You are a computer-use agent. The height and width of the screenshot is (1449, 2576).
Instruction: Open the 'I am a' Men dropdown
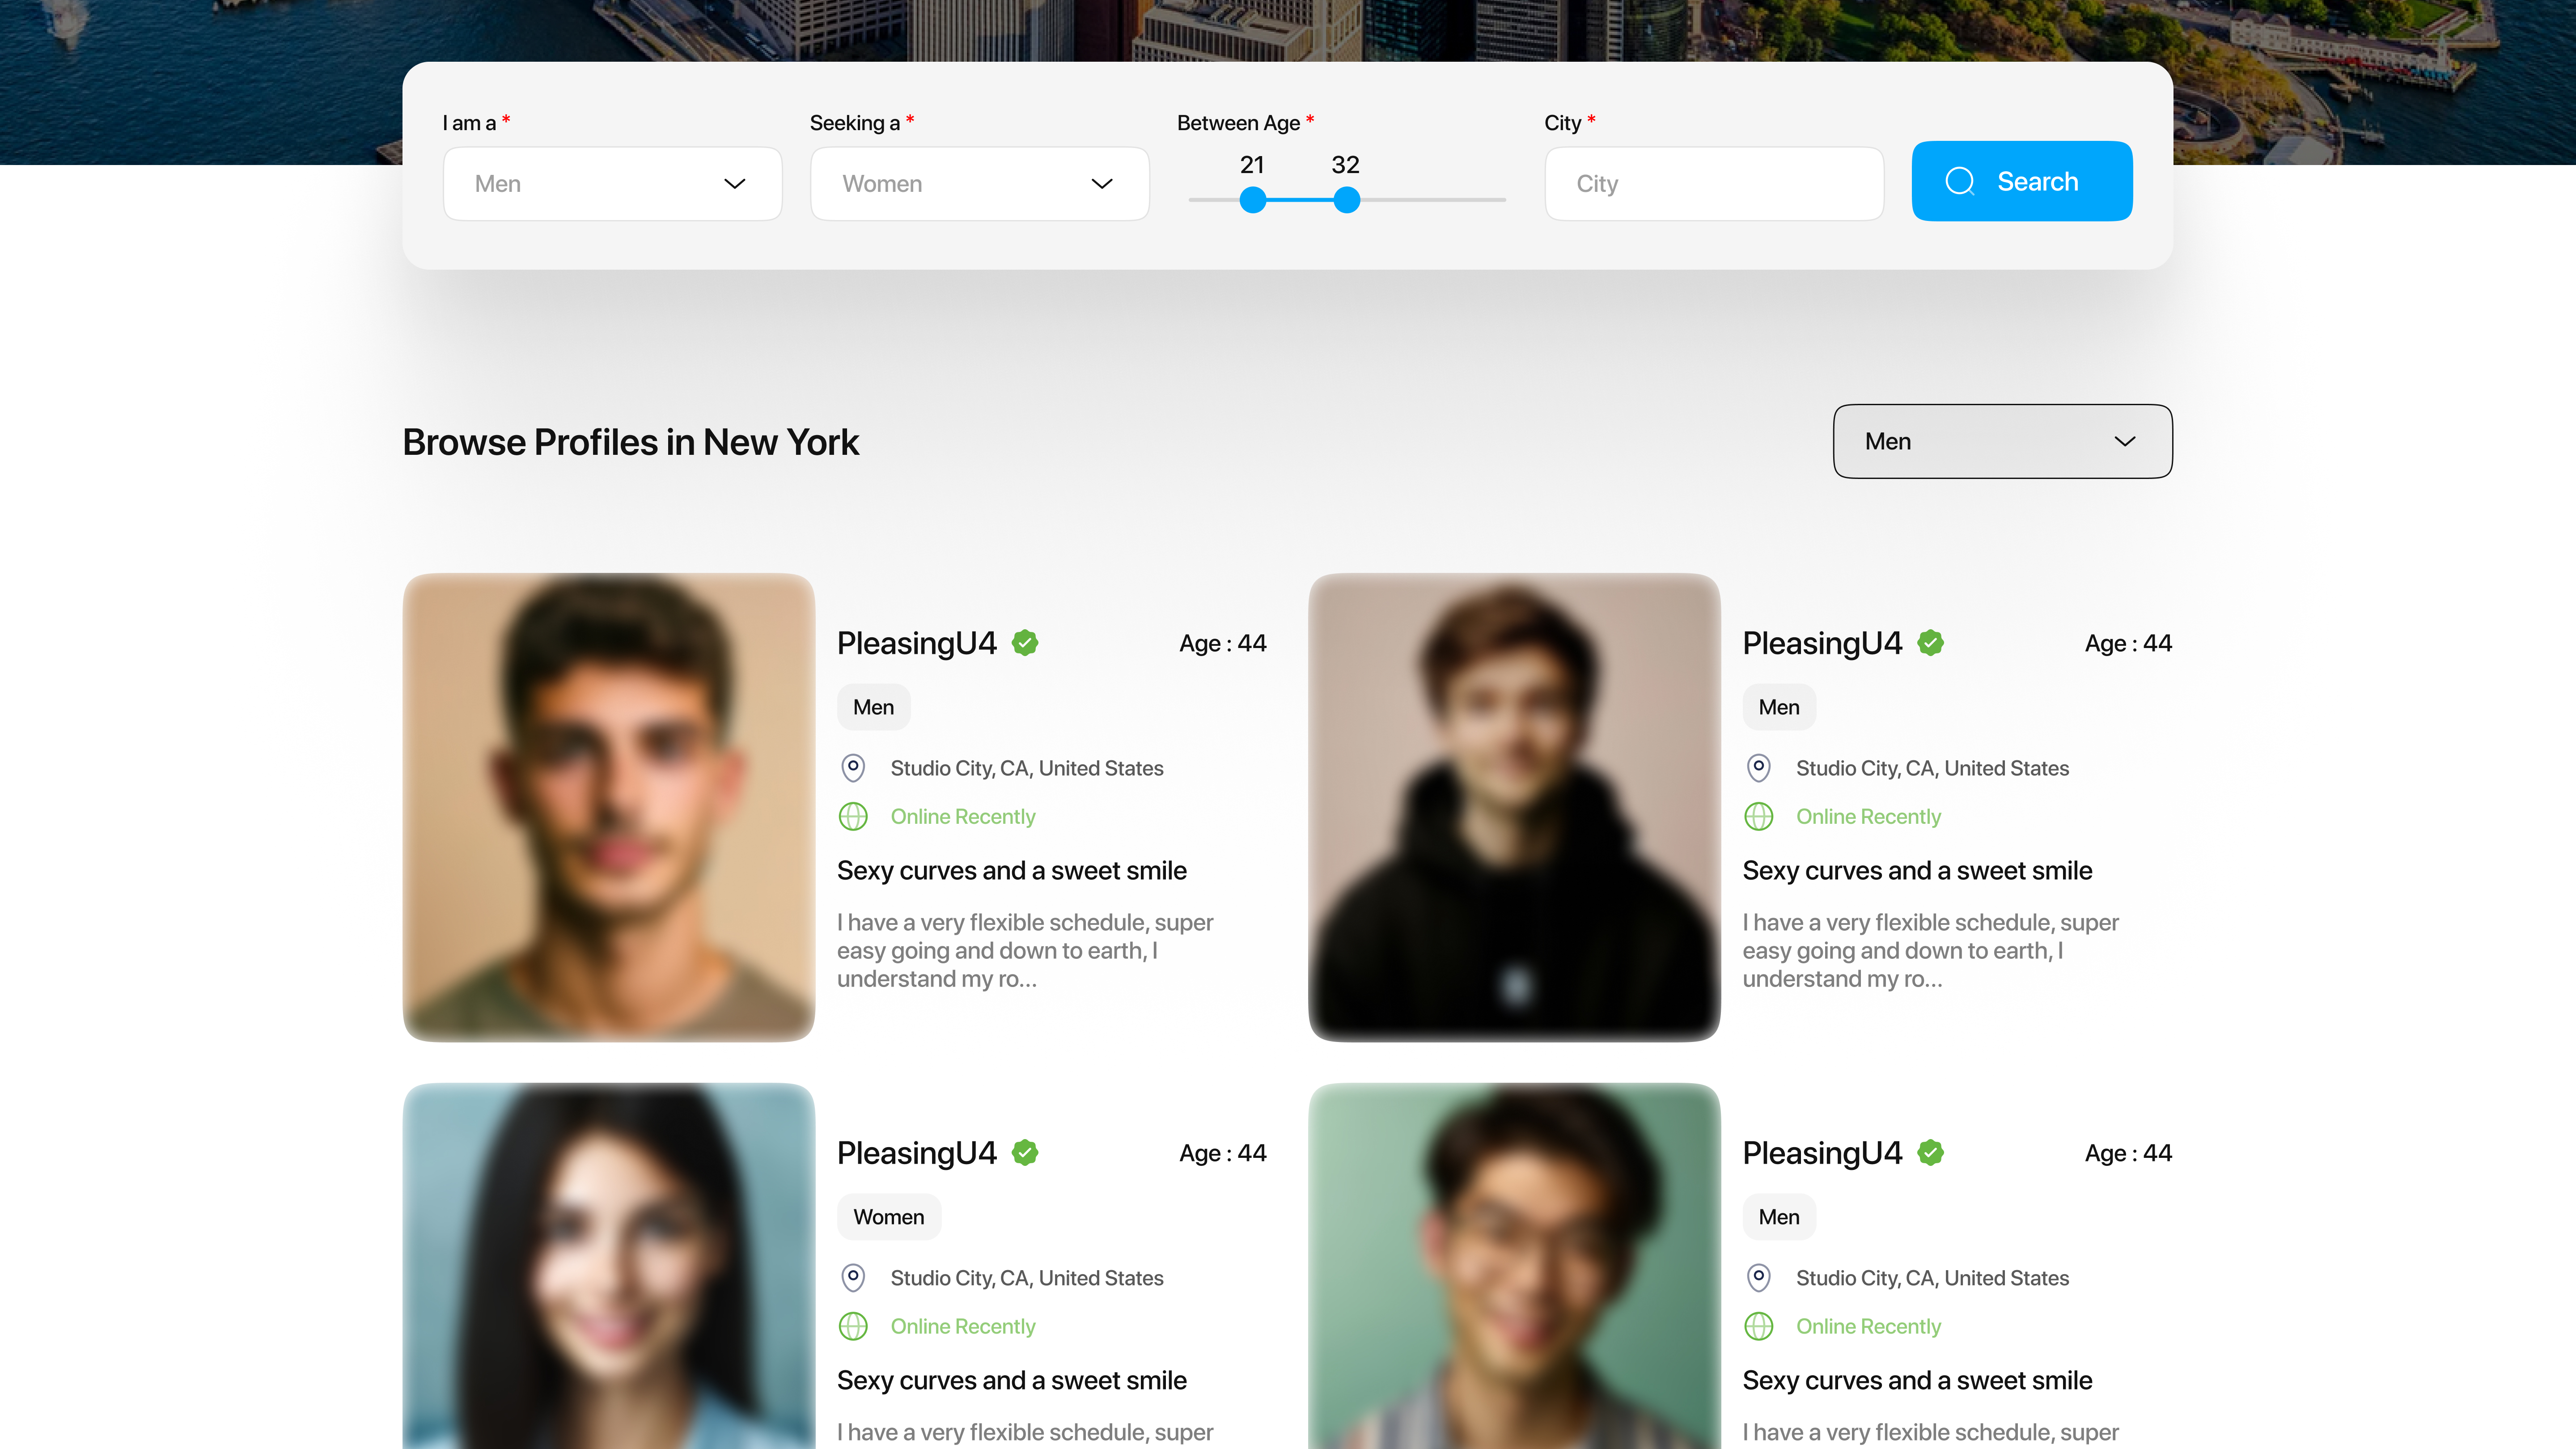pos(612,184)
